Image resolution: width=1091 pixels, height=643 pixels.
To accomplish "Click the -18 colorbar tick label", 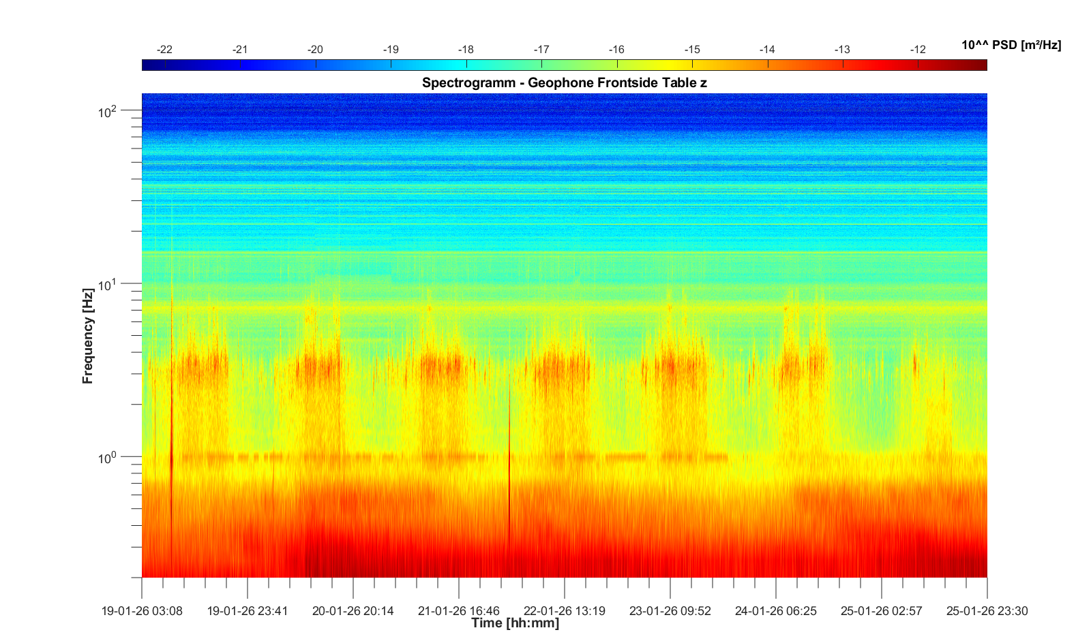I will (x=466, y=50).
